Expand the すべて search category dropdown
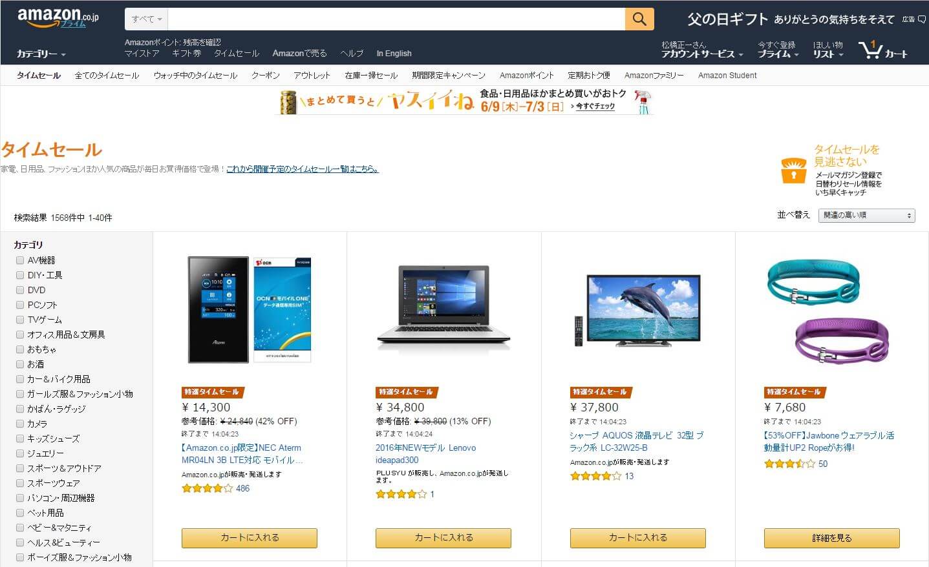The width and height of the screenshot is (929, 567). [147, 19]
